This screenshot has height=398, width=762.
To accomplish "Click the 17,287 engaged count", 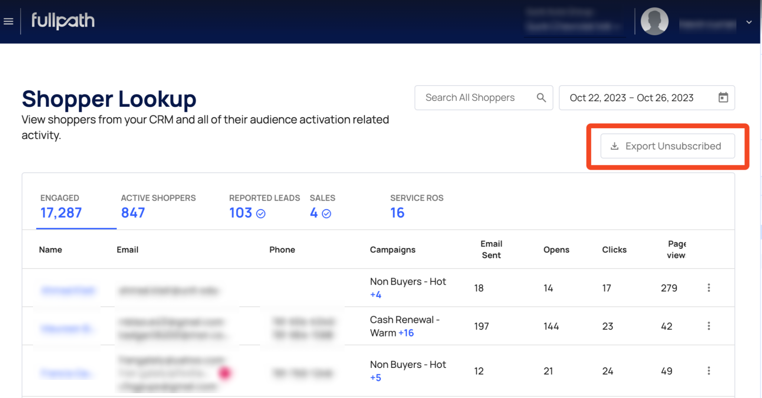I will pos(61,213).
